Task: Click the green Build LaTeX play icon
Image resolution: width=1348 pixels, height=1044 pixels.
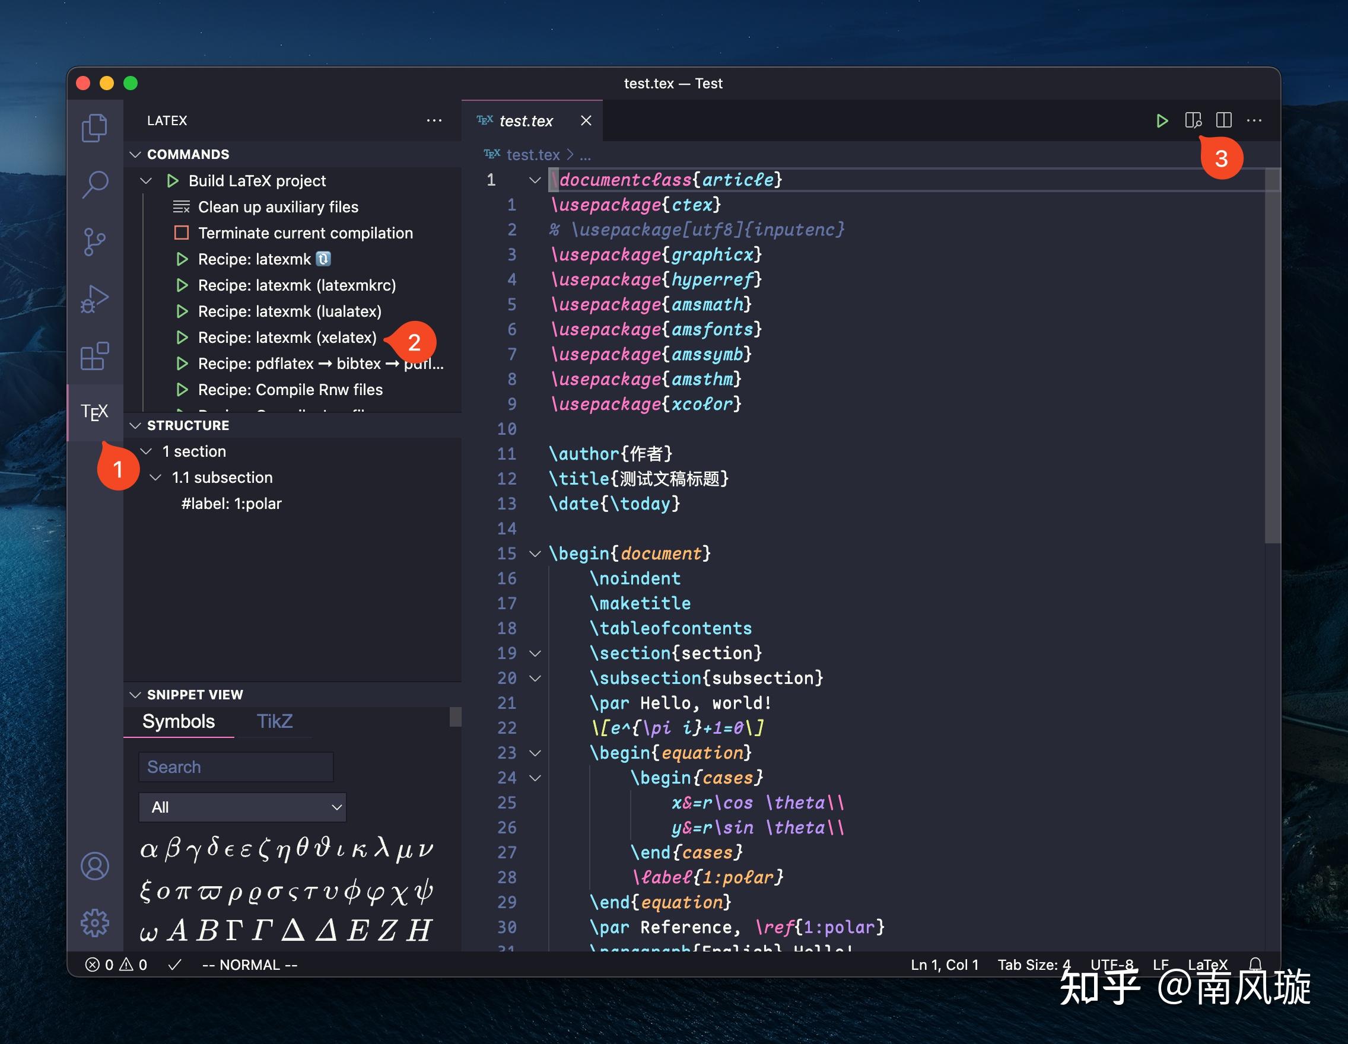Action: [1162, 120]
